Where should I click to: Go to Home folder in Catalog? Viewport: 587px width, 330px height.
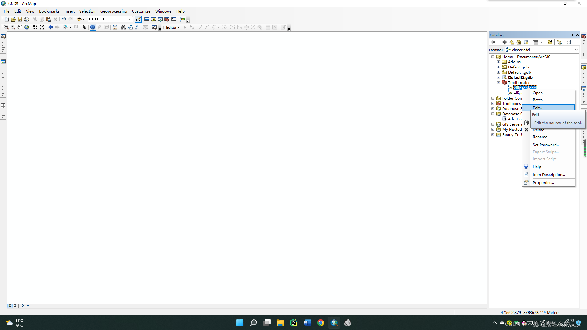(x=519, y=42)
